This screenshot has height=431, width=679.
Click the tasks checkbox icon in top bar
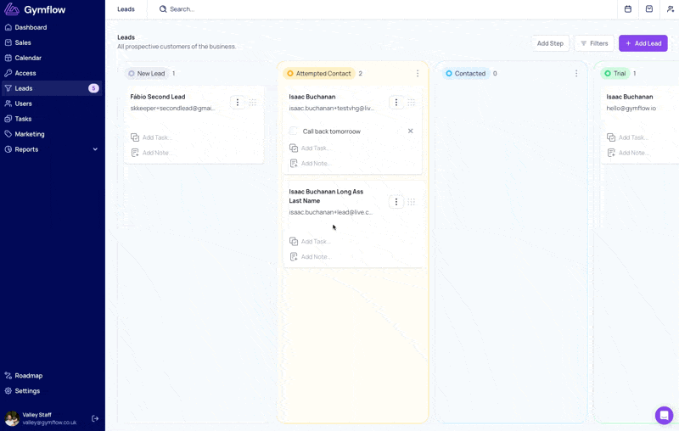(649, 9)
